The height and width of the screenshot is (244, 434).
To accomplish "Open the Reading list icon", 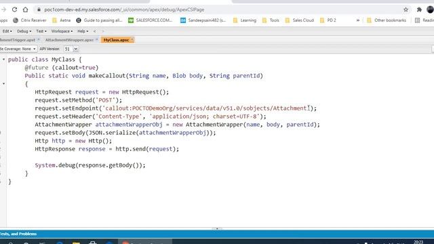I will click(418, 20).
